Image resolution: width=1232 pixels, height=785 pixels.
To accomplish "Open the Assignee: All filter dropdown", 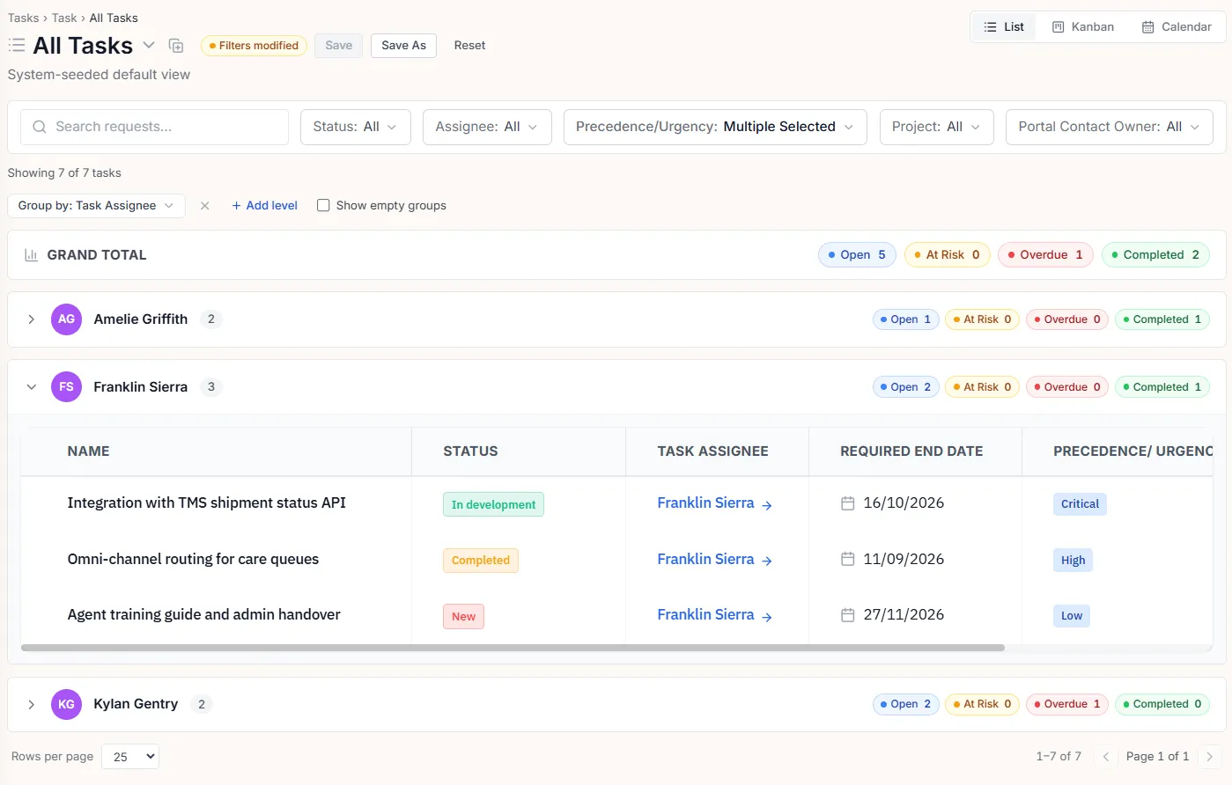I will [487, 127].
